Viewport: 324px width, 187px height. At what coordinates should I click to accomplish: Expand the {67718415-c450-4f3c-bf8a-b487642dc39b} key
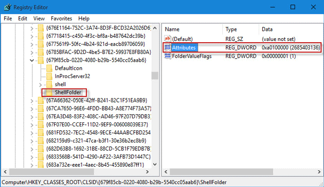tap(32, 36)
